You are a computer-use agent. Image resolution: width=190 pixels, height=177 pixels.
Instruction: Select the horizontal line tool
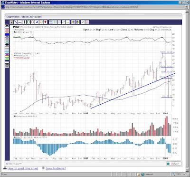pyautogui.click(x=20, y=22)
